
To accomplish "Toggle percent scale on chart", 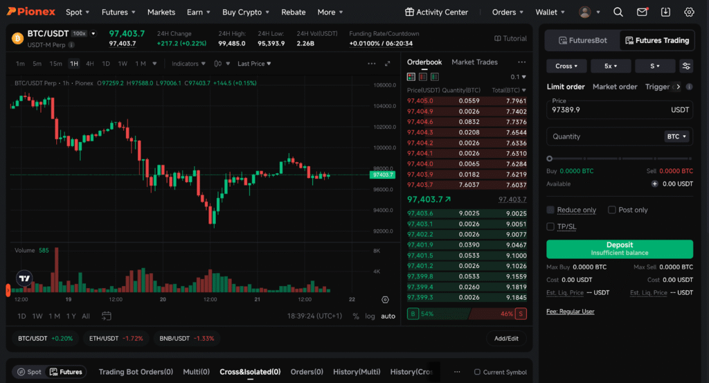I will point(356,316).
